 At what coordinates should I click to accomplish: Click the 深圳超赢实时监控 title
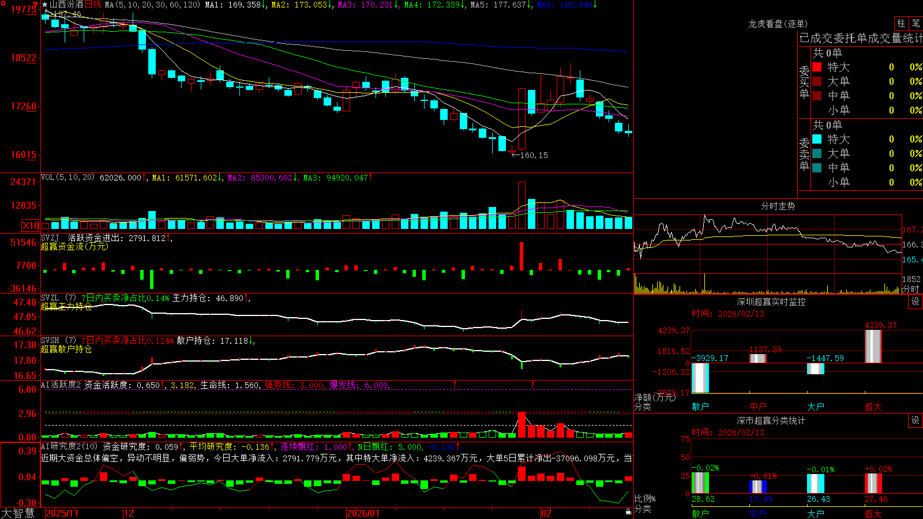(771, 302)
